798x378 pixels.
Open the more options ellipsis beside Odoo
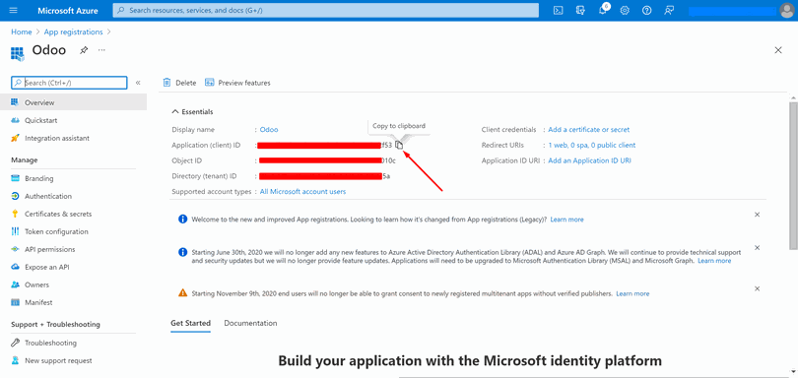(x=101, y=50)
